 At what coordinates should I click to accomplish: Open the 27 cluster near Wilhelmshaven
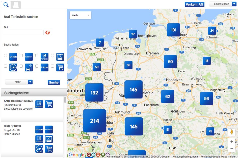click(x=133, y=34)
